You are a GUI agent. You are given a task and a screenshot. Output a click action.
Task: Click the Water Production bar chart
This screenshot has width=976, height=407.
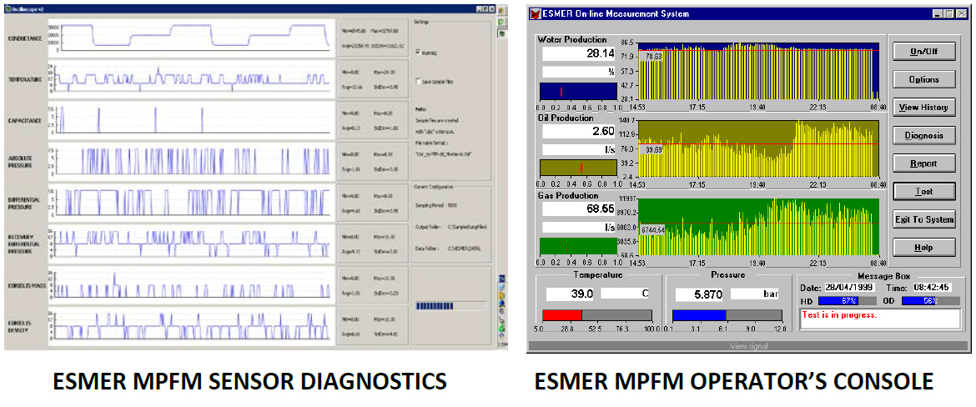[x=759, y=70]
